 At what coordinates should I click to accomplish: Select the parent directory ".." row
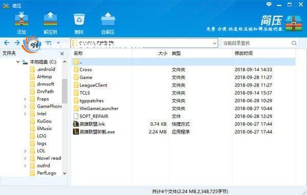(184, 62)
